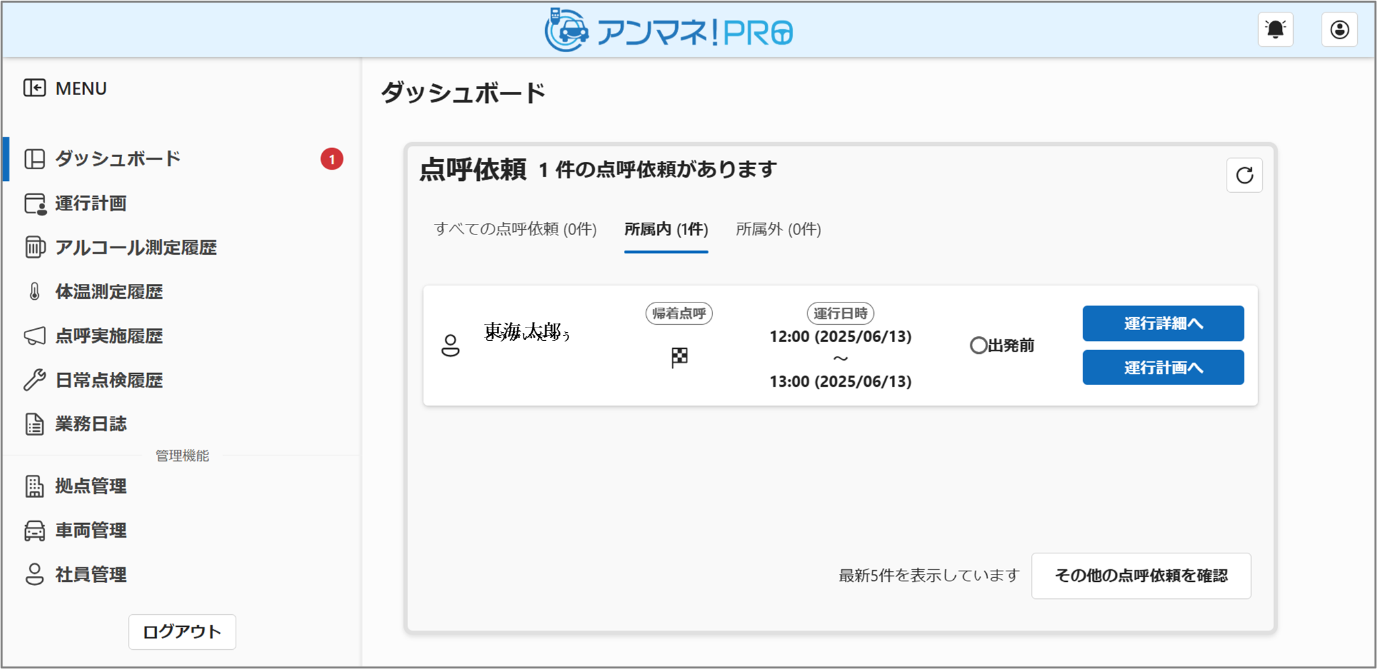Open 業務日誌 via its document icon
Image resolution: width=1377 pixels, height=669 pixels.
click(34, 424)
